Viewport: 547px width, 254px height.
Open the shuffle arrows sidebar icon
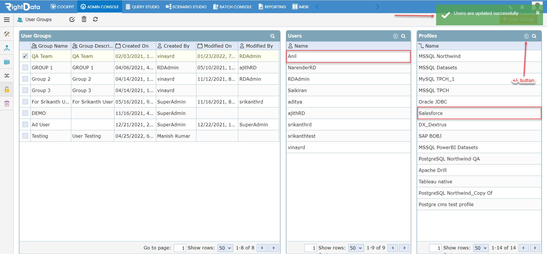7,76
